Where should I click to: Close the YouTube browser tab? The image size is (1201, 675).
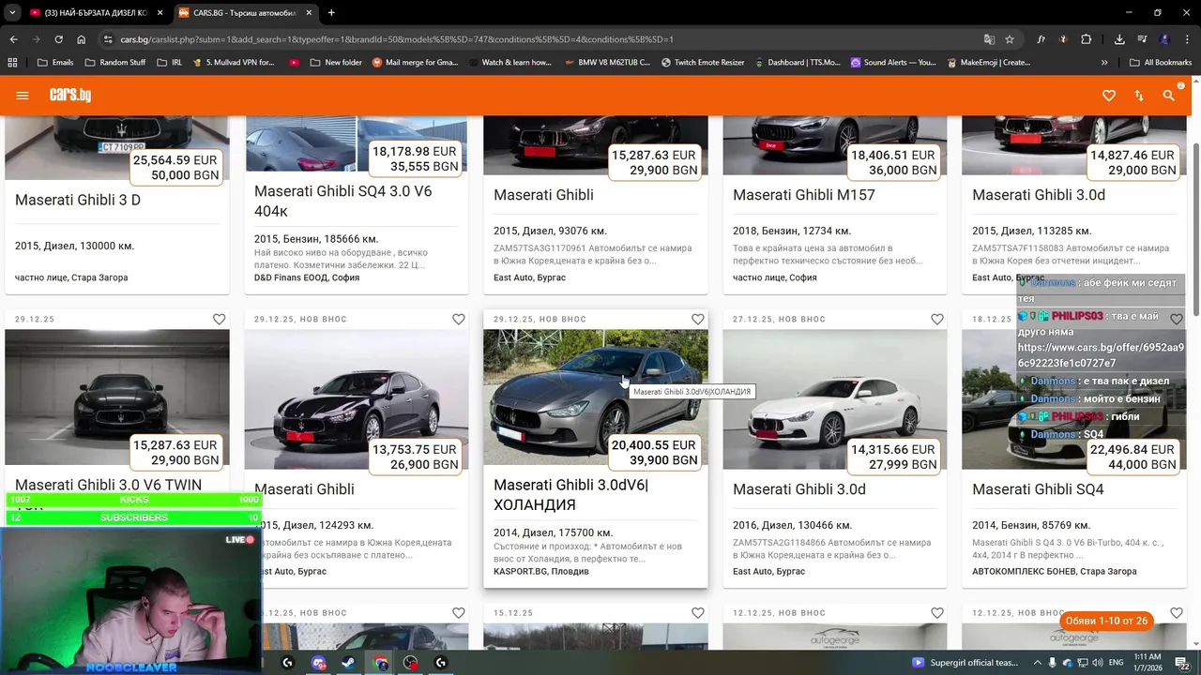pyautogui.click(x=160, y=13)
